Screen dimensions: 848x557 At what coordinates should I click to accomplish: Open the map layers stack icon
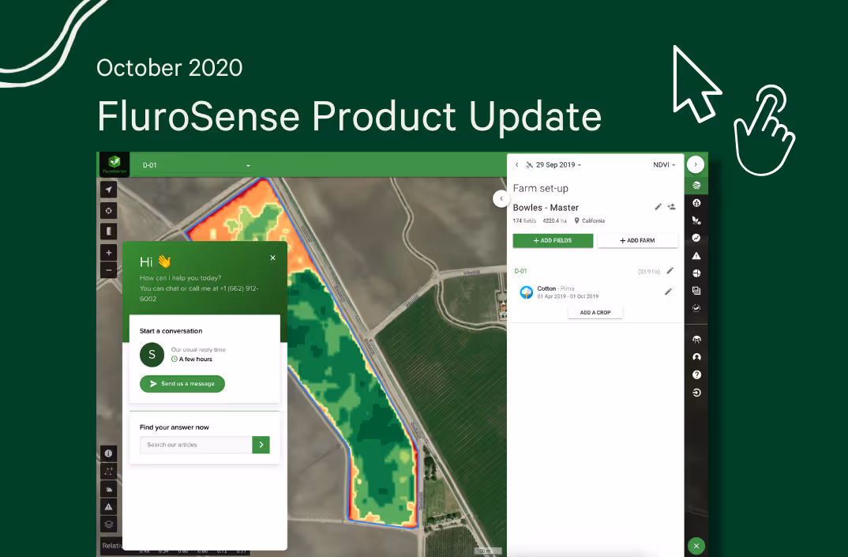(x=109, y=524)
